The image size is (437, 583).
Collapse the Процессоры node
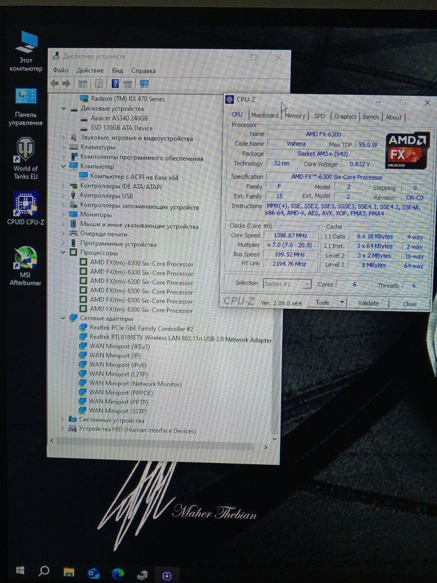pyautogui.click(x=63, y=252)
